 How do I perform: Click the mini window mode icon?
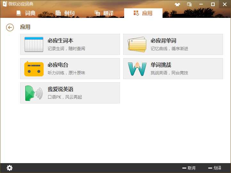tap(189, 4)
